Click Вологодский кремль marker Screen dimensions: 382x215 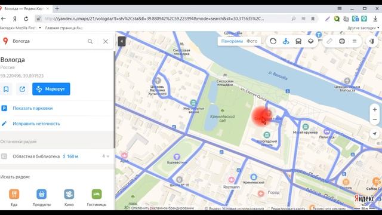(x=267, y=135)
